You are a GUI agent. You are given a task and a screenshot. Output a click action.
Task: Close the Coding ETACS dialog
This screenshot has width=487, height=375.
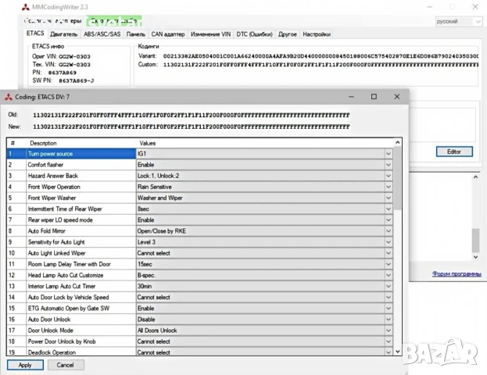tap(397, 97)
